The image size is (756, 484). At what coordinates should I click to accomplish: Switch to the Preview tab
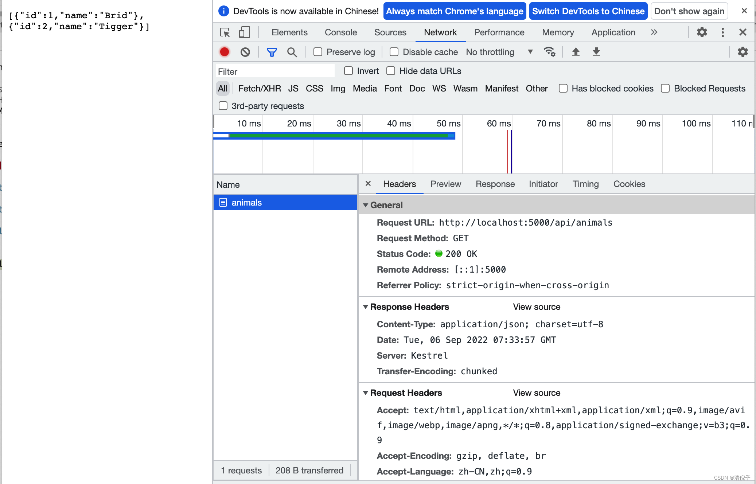(x=445, y=184)
